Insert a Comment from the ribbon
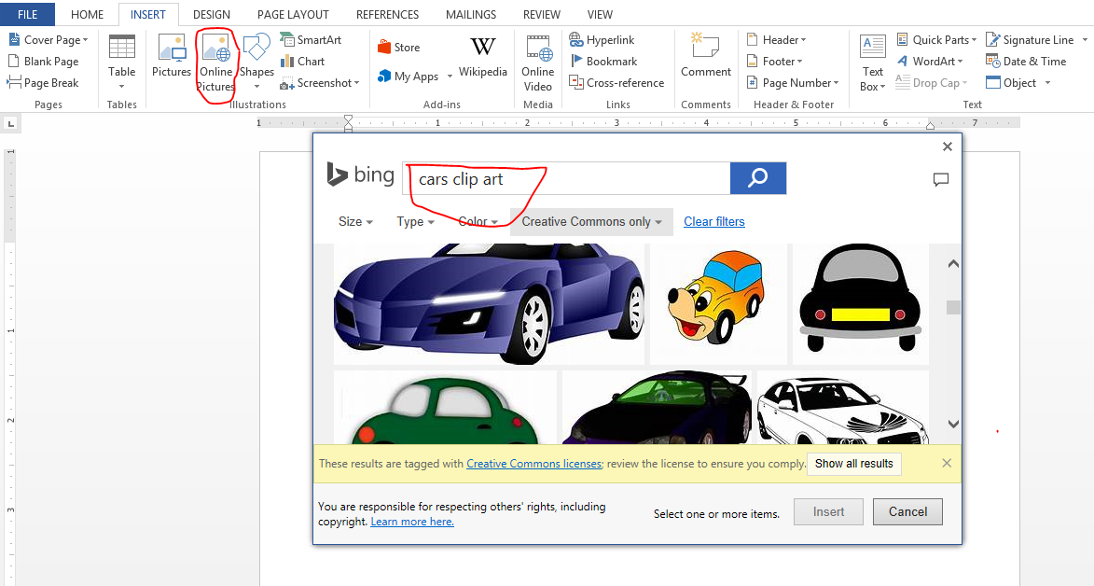The width and height of the screenshot is (1094, 586). pos(705,58)
